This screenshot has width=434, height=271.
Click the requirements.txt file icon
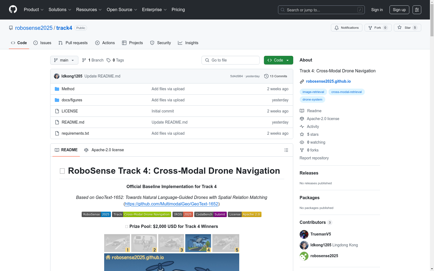[x=57, y=133]
